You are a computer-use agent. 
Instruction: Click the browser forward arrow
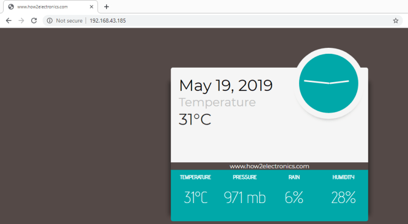(21, 20)
